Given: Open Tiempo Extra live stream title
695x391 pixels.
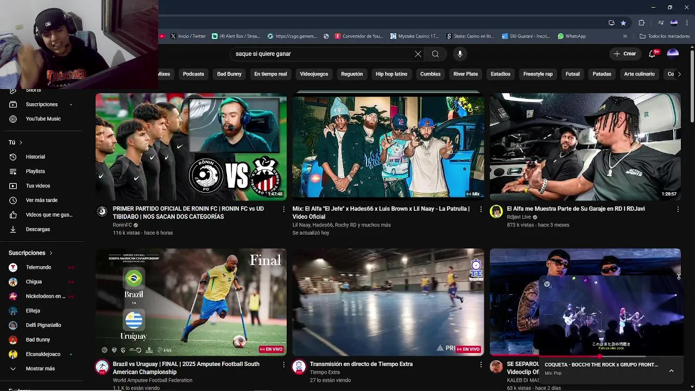Looking at the screenshot, I should 361,364.
